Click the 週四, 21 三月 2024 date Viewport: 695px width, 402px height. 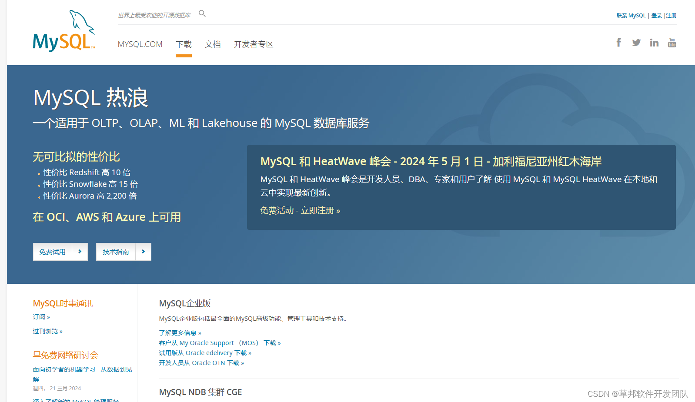[x=57, y=389]
